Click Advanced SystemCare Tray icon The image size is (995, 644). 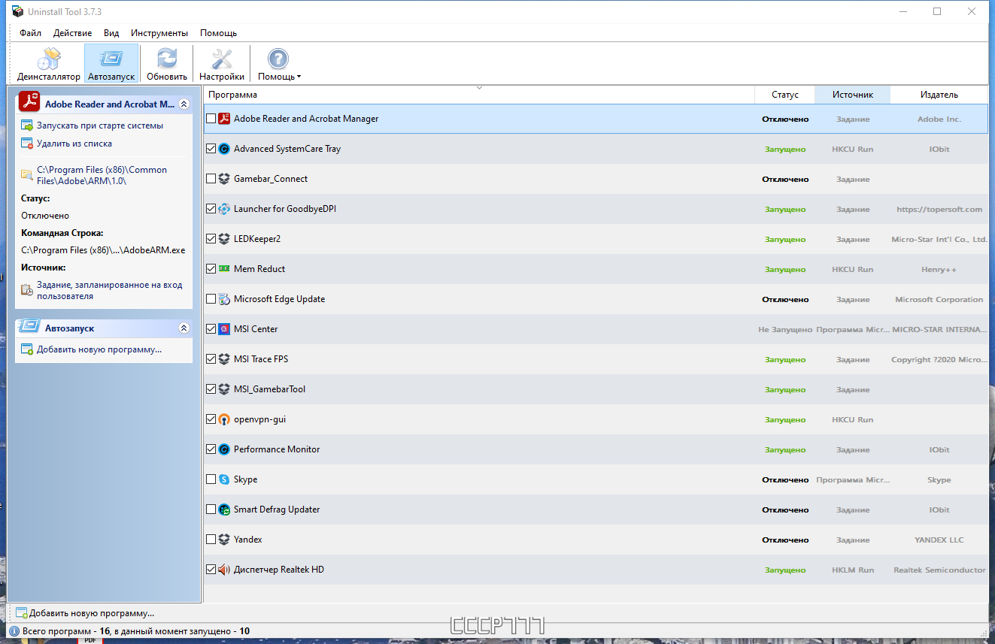pyautogui.click(x=223, y=149)
